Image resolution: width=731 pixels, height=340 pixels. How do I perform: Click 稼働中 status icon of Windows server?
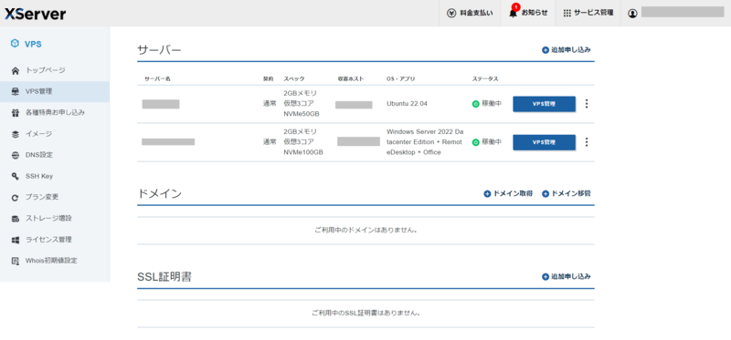pyautogui.click(x=475, y=142)
